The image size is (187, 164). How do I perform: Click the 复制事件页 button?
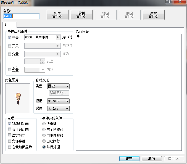coord(81,15)
